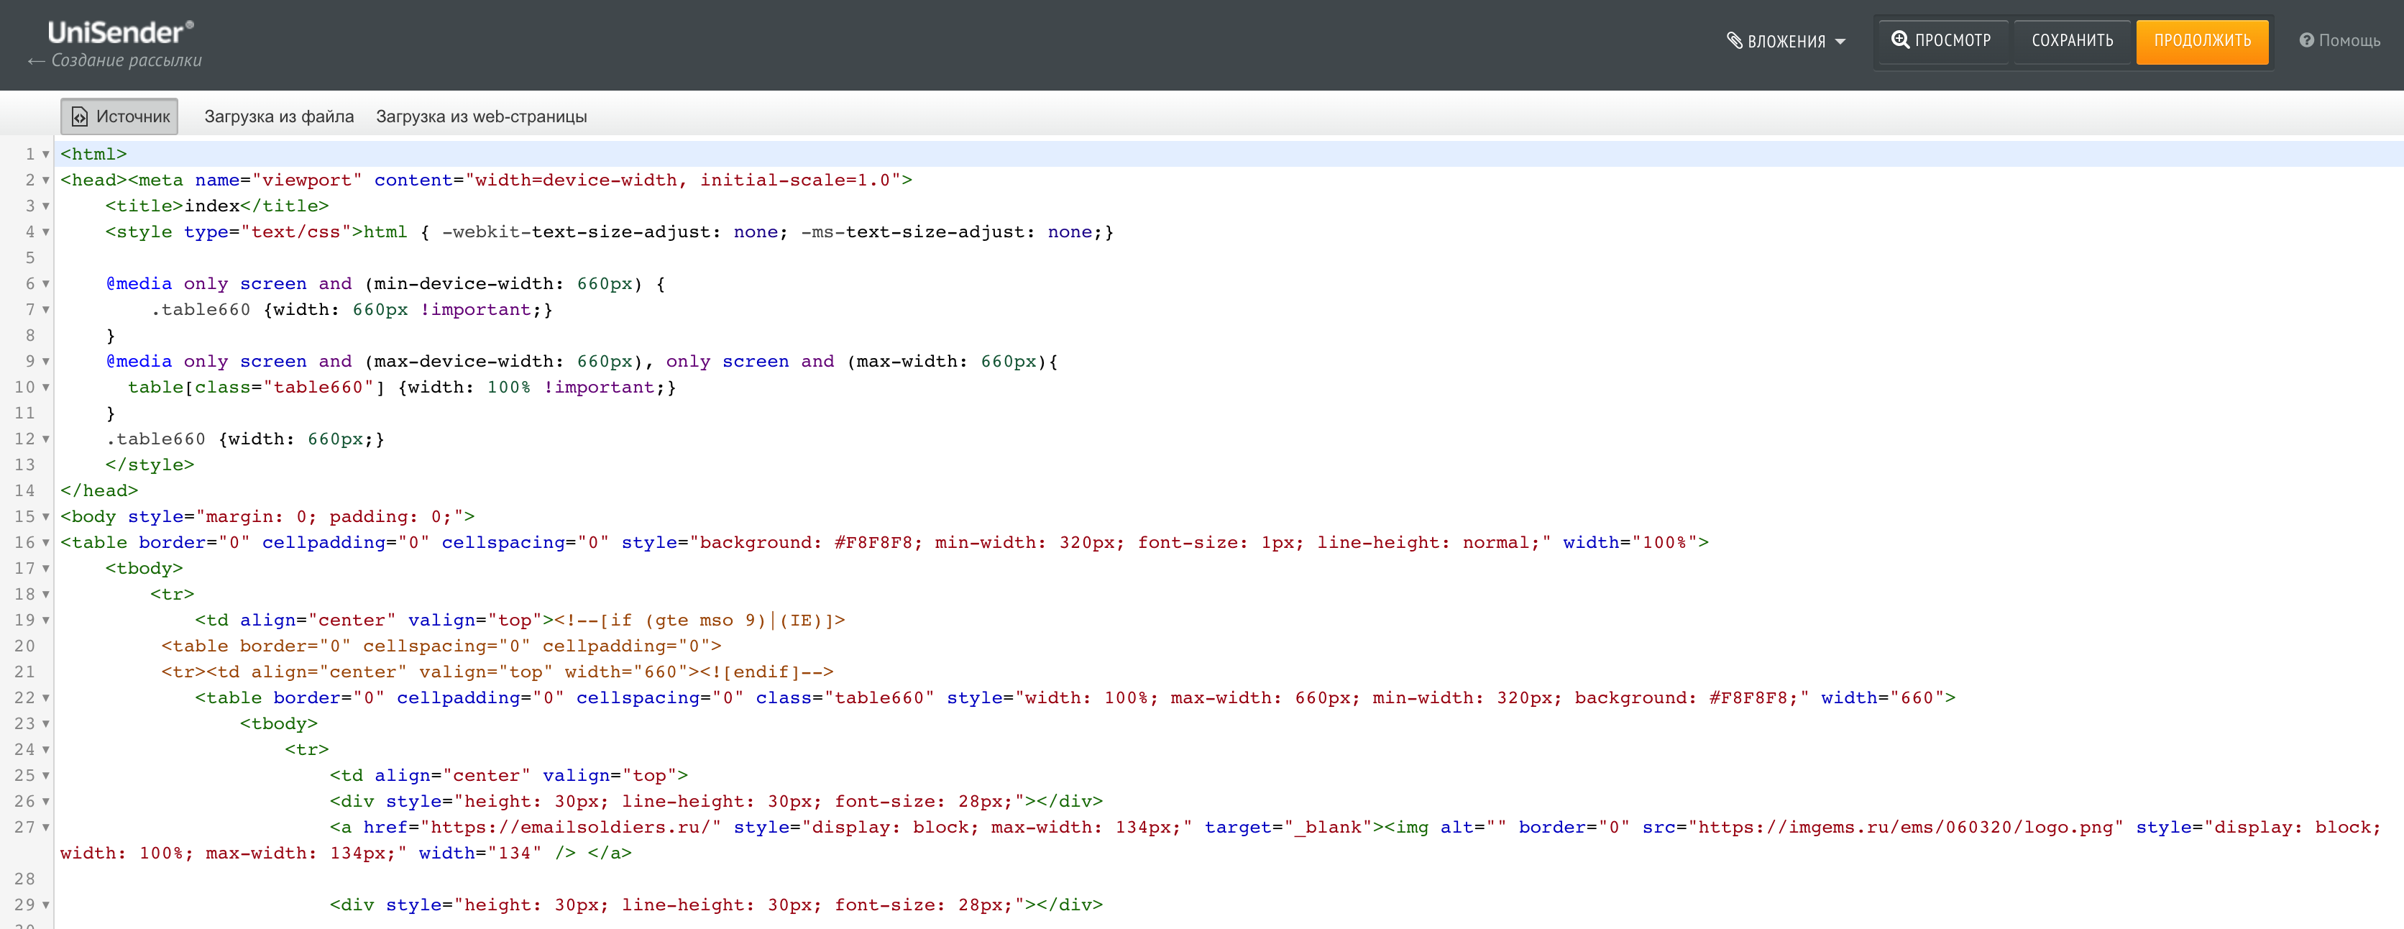Collapse the tbody fold arrow on line 23

tap(46, 723)
